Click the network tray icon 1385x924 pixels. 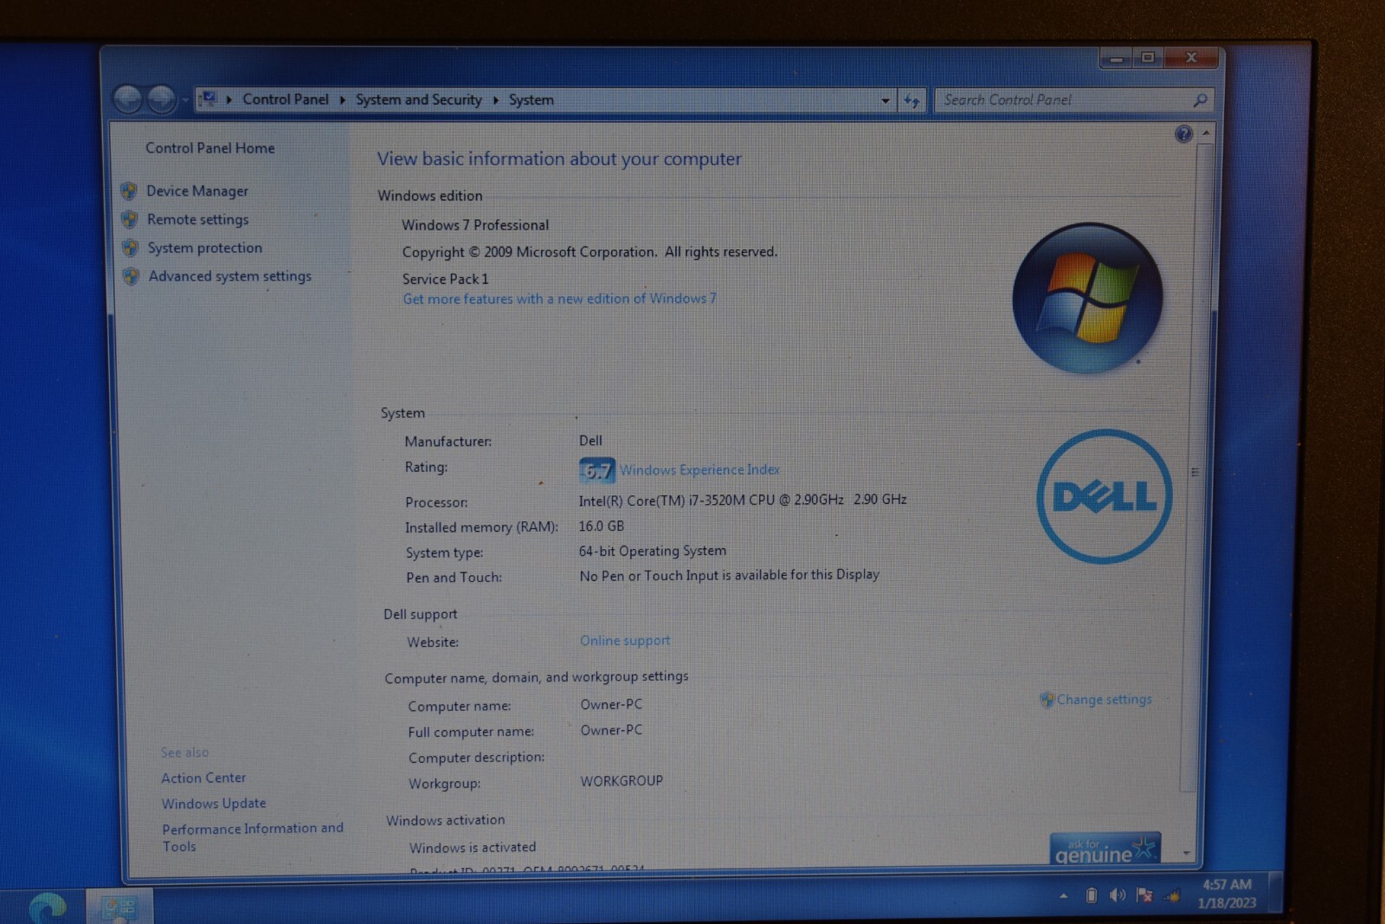pyautogui.click(x=1172, y=896)
